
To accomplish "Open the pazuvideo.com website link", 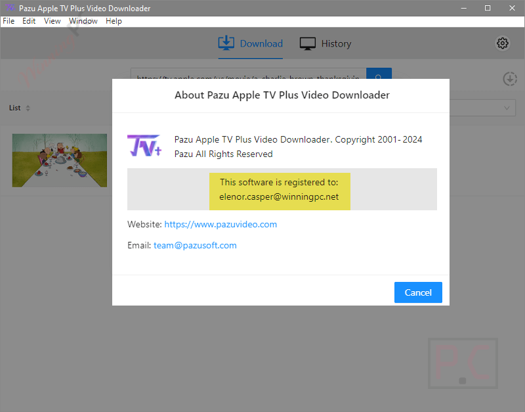I will tap(220, 224).
